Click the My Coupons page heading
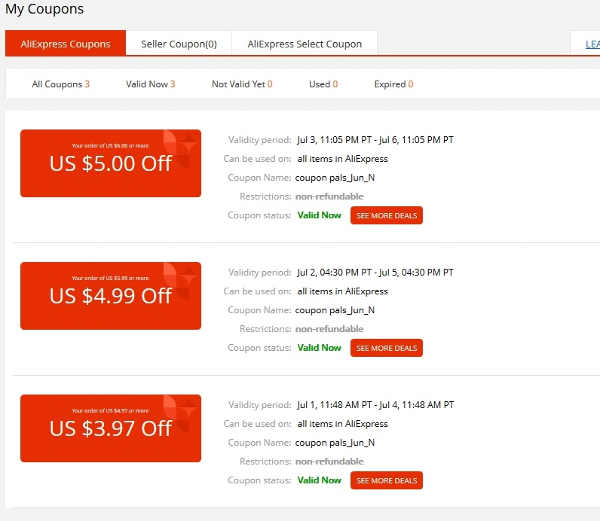600x521 pixels. pyautogui.click(x=44, y=9)
